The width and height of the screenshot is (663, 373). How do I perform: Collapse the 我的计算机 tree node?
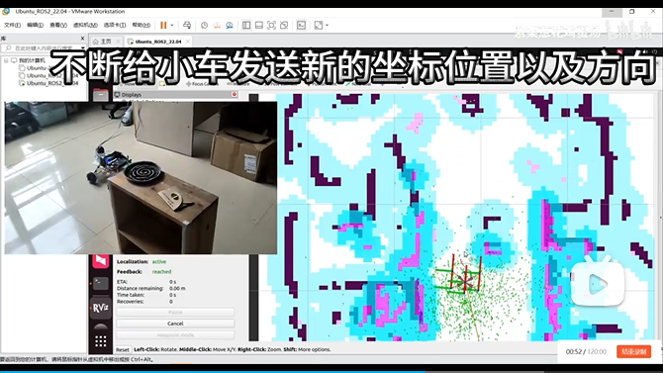(6, 60)
